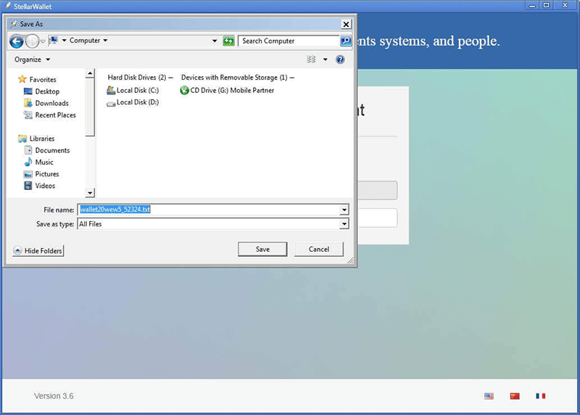The image size is (580, 415).
Task: Click the File name text field
Action: pyautogui.click(x=209, y=210)
